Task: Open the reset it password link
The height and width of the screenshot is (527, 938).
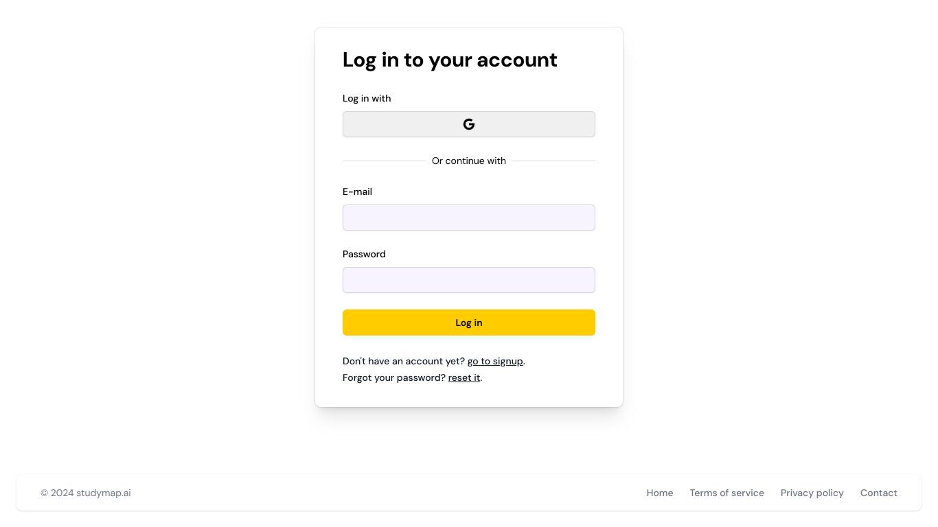Action: [464, 377]
